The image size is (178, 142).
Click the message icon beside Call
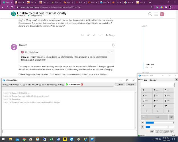[171, 117]
